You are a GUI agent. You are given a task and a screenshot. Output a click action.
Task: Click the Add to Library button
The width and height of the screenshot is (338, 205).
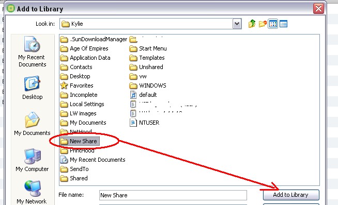291,195
